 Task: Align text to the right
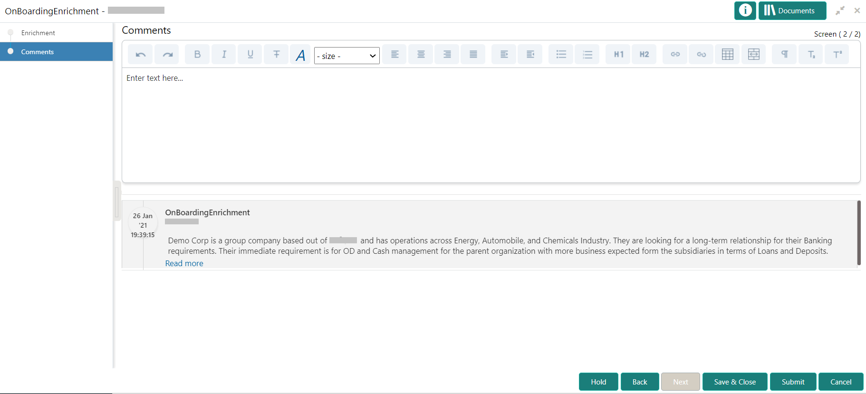click(447, 54)
